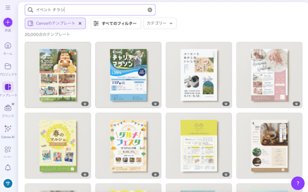Click the purple Create plus button
308x192 pixels.
8,22
